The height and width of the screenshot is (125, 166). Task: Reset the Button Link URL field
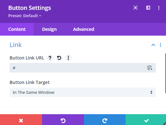[59, 58]
